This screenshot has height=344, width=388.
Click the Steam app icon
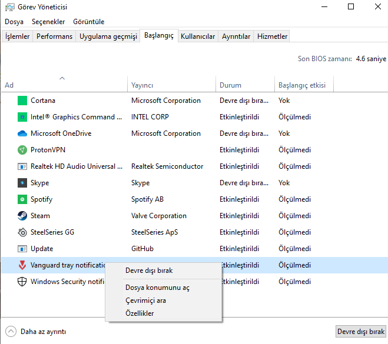(x=22, y=216)
